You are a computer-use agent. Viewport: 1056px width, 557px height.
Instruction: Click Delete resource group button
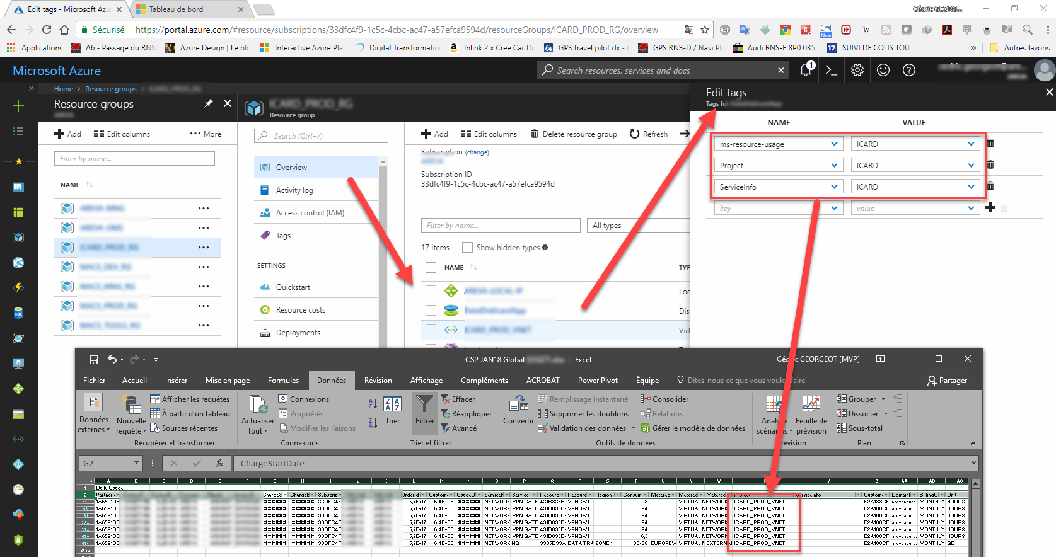574,134
